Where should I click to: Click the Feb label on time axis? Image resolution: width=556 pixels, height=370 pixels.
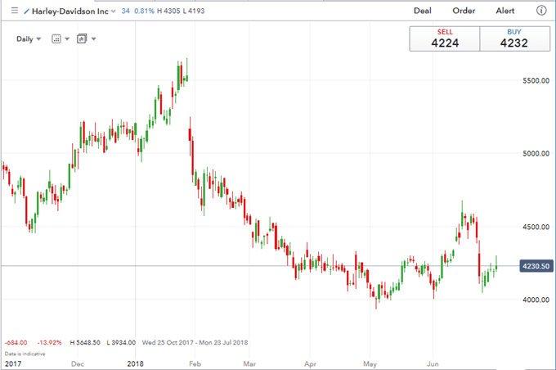[x=195, y=363]
